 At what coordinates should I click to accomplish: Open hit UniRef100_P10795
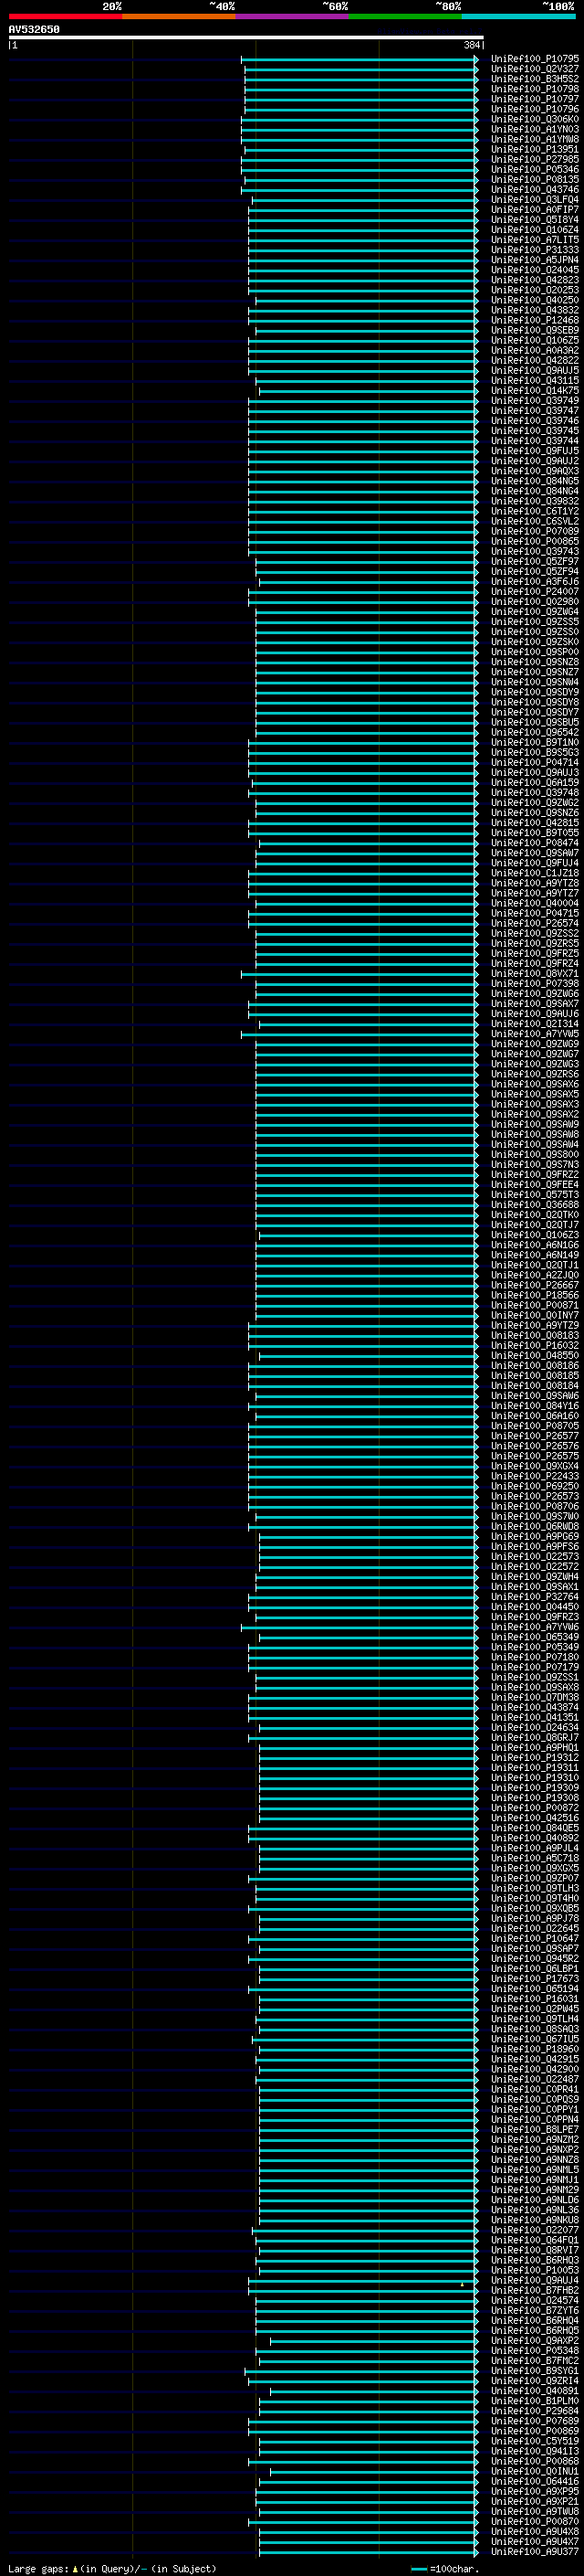tap(535, 59)
